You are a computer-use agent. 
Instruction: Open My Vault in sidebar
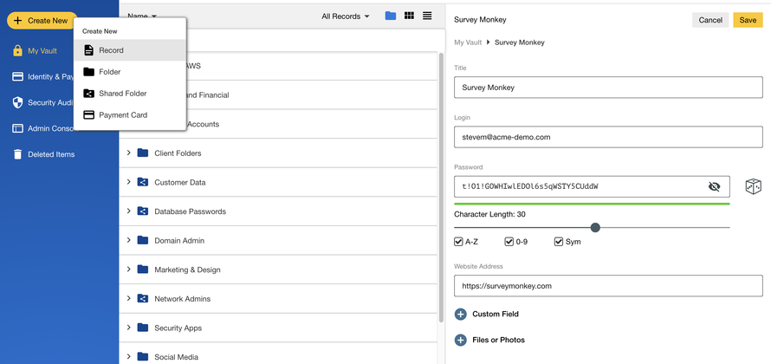tap(42, 50)
